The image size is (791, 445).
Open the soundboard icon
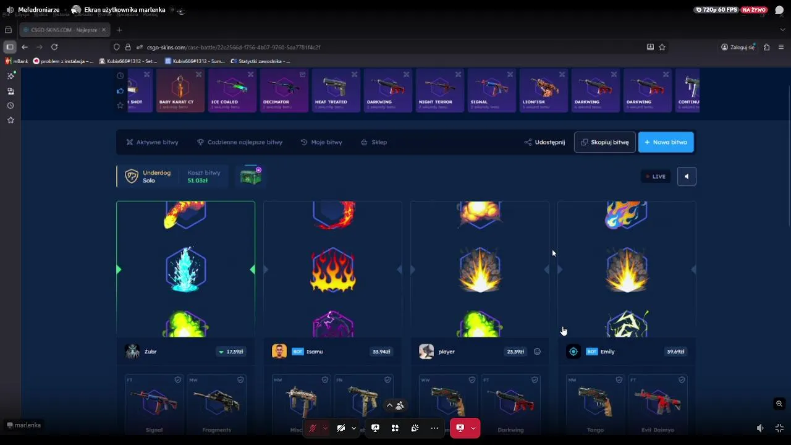click(415, 428)
